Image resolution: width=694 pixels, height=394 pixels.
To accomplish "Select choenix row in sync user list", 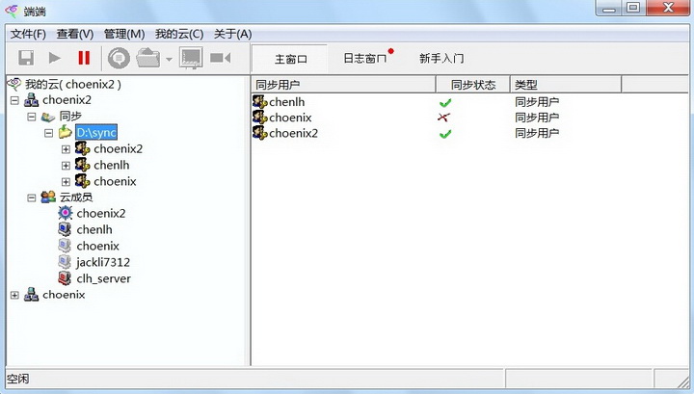I will 290,118.
